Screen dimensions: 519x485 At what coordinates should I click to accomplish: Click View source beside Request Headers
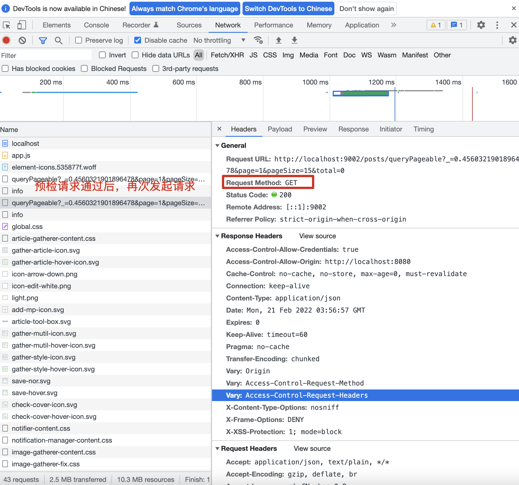click(312, 449)
